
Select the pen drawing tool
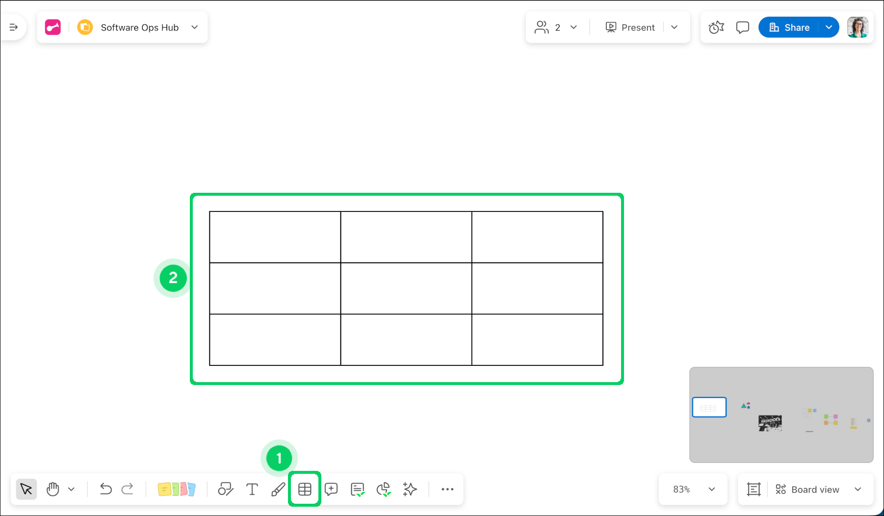[278, 489]
